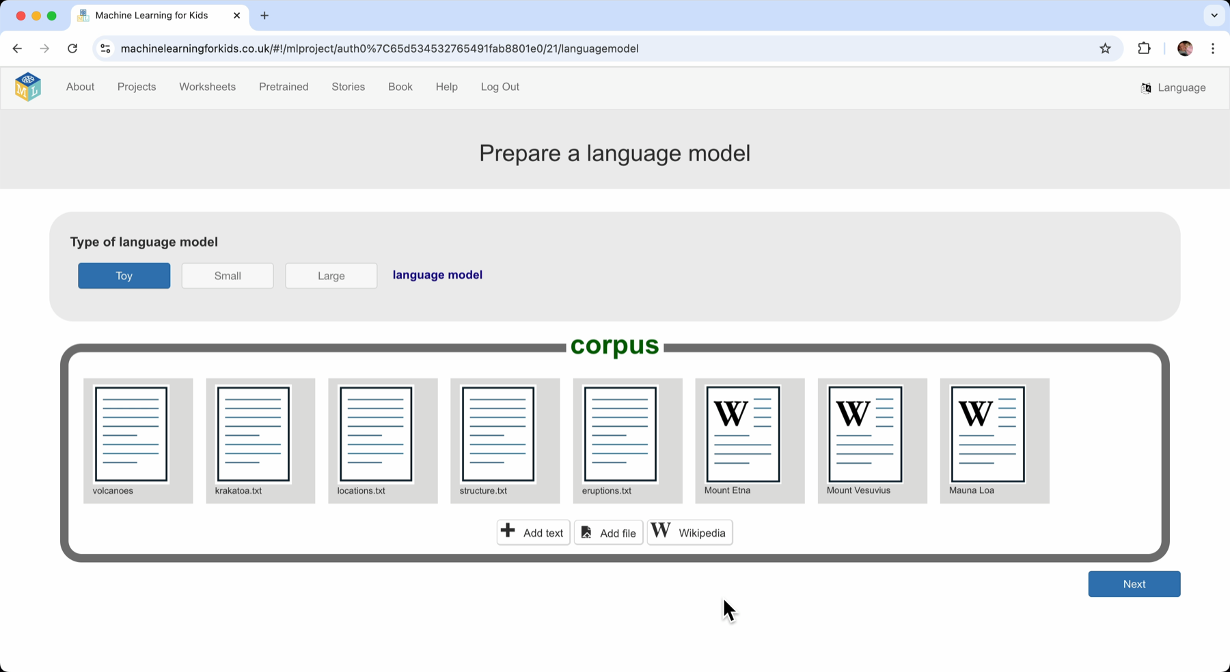Open the structure.txt file icon
Viewport: 1230px width, 672px height.
pos(498,434)
